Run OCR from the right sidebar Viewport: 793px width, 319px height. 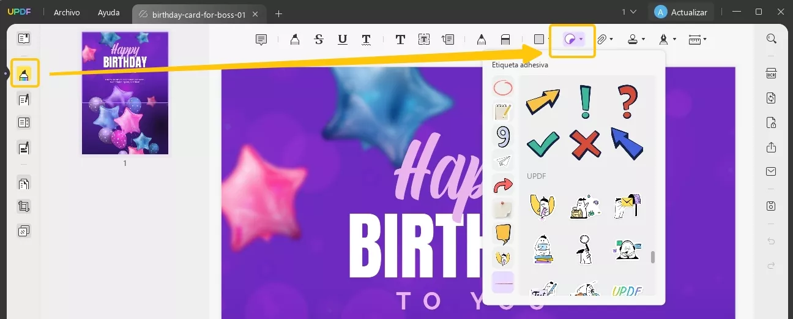point(772,73)
